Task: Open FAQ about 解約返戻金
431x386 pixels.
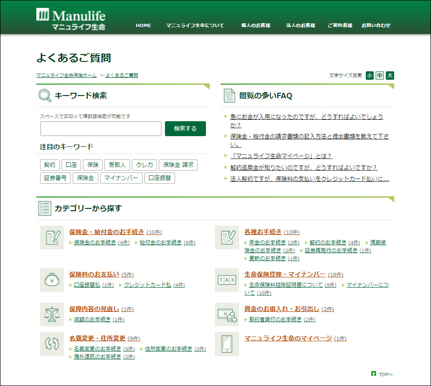Action: click(x=303, y=167)
